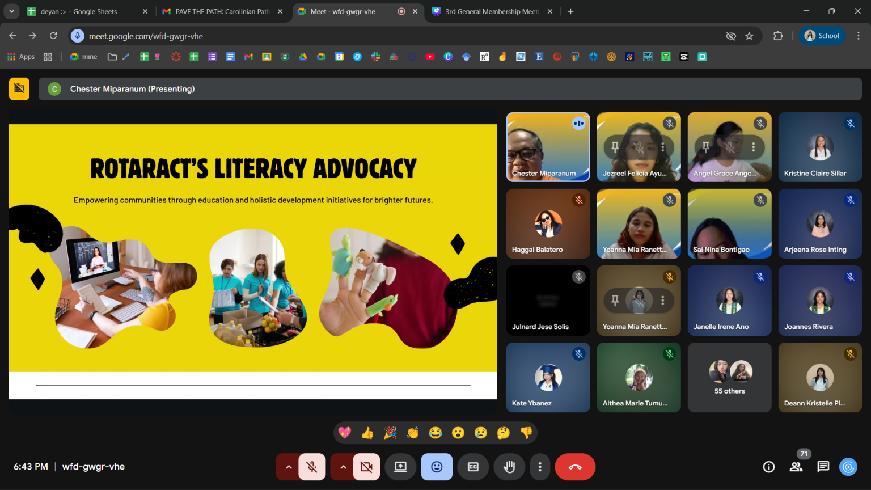Open the browser tab search dropdown
The image size is (871, 490).
point(11,11)
